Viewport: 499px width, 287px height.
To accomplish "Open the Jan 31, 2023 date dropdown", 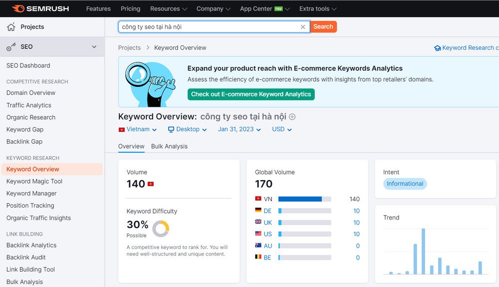I will click(240, 129).
